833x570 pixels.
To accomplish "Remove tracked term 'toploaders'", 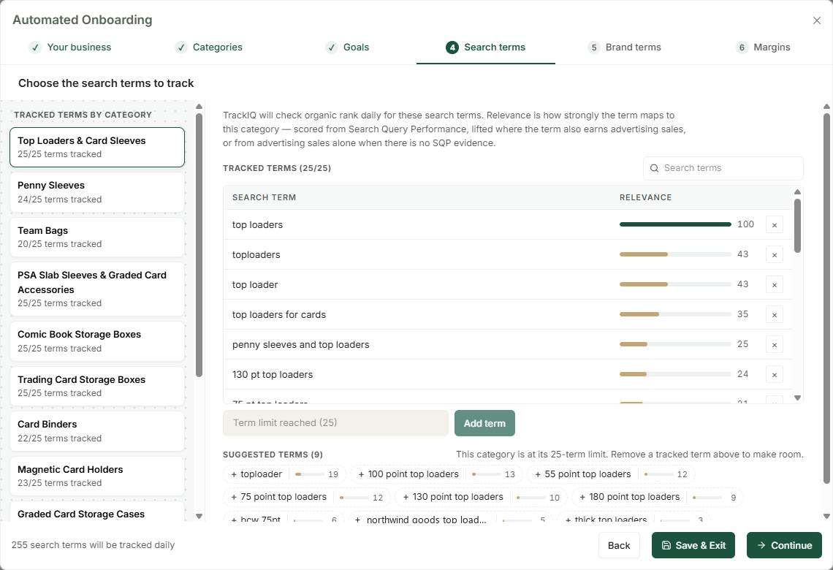I will click(775, 254).
